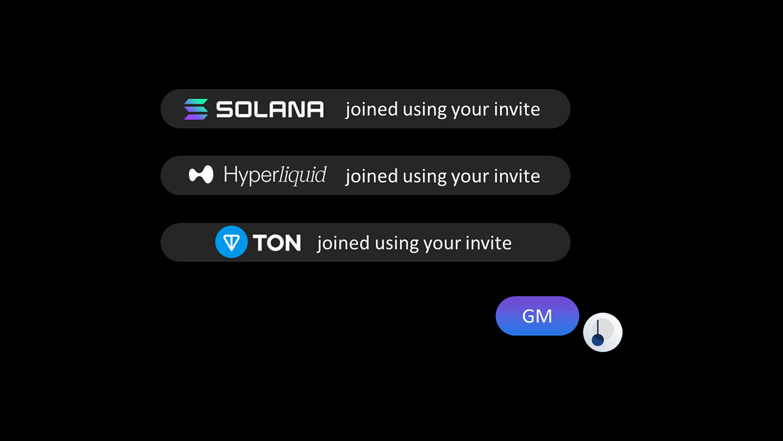783x441 pixels.
Task: Click the Solana gradient logo icon
Action: pyautogui.click(x=196, y=109)
